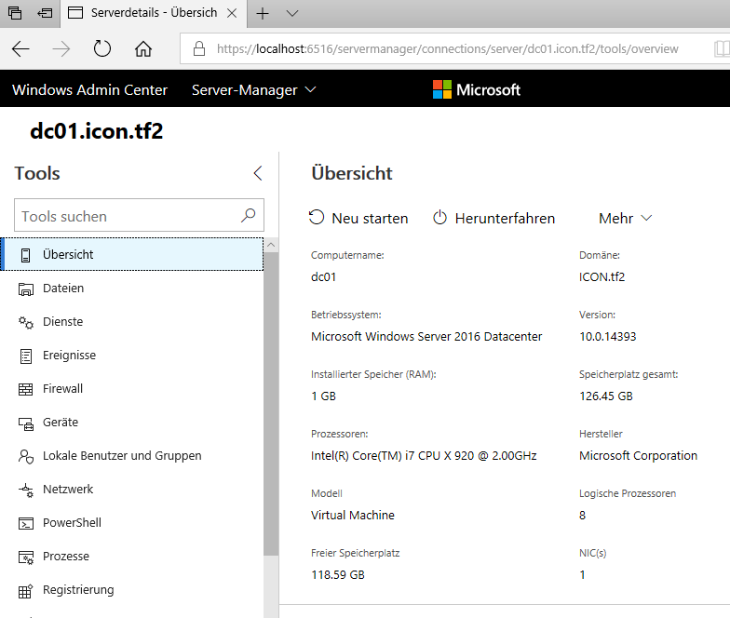The width and height of the screenshot is (730, 618).
Task: Open a new browser tab
Action: [x=263, y=13]
